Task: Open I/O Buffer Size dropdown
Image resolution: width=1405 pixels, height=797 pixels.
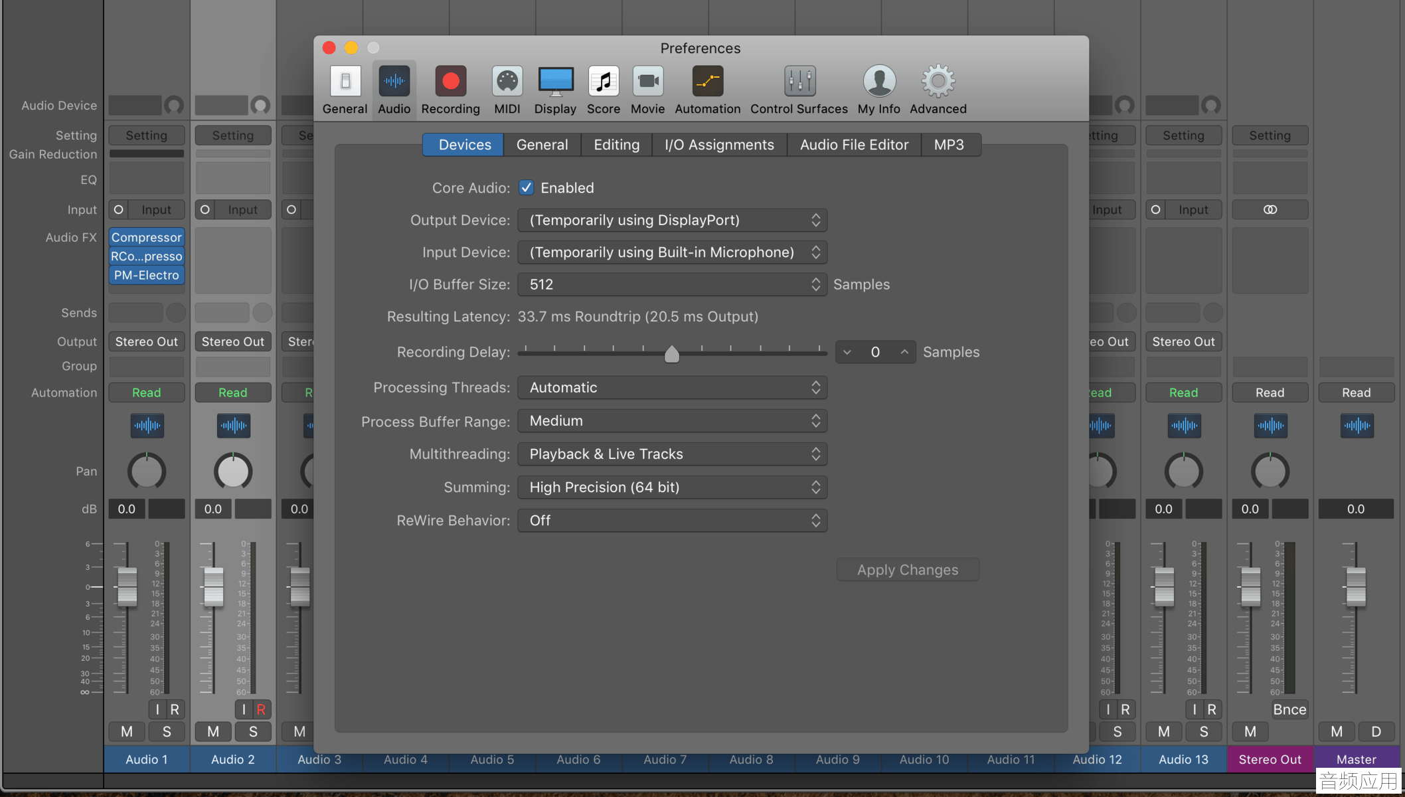Action: (x=672, y=284)
